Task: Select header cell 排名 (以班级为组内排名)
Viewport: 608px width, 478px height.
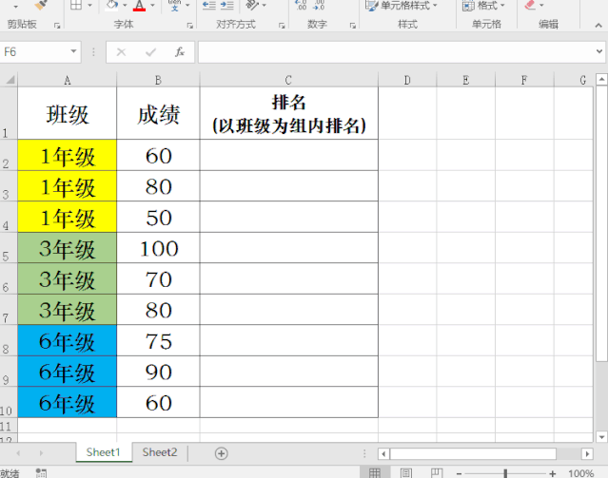Action: click(x=288, y=113)
